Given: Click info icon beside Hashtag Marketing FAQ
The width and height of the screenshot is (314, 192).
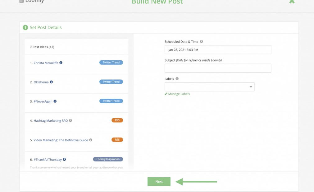Looking at the screenshot, I should [x=71, y=120].
